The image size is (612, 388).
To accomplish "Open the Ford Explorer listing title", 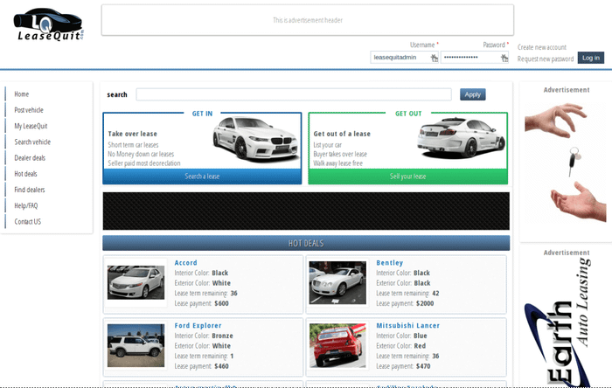I will point(198,326).
